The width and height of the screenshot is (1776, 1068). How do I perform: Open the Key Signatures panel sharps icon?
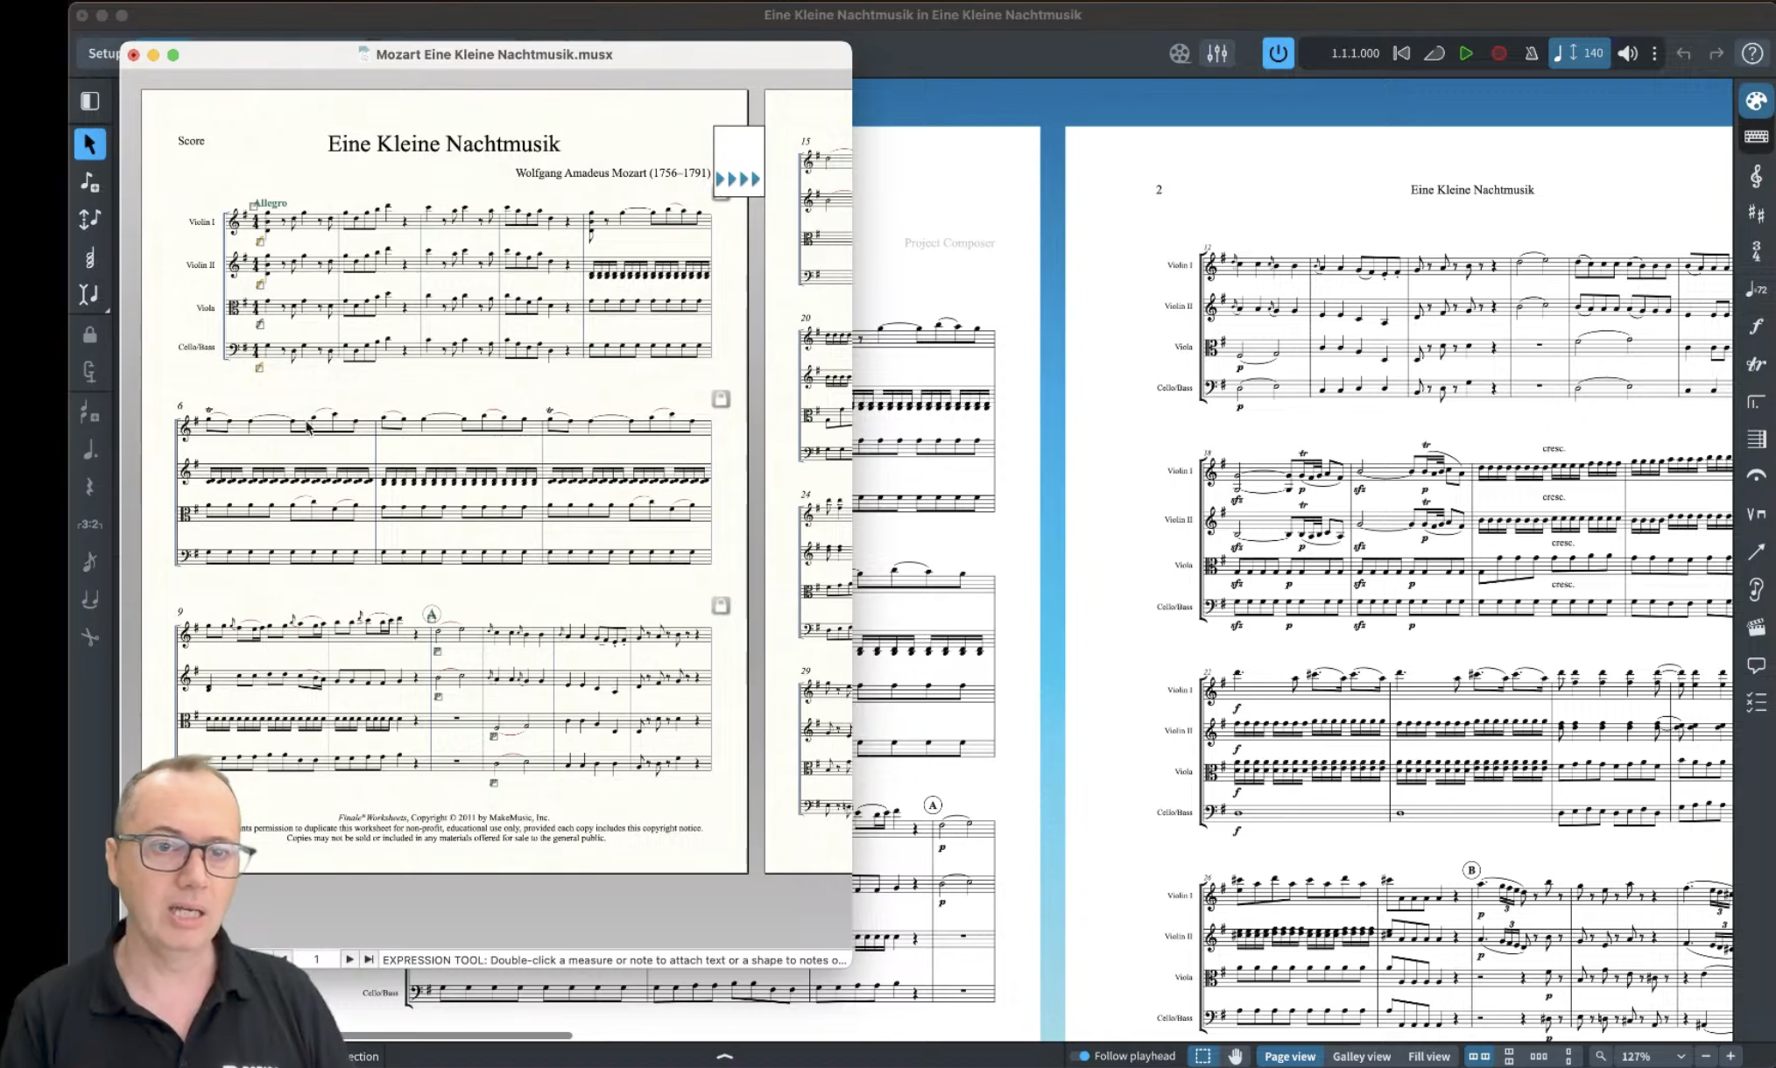click(x=1756, y=214)
